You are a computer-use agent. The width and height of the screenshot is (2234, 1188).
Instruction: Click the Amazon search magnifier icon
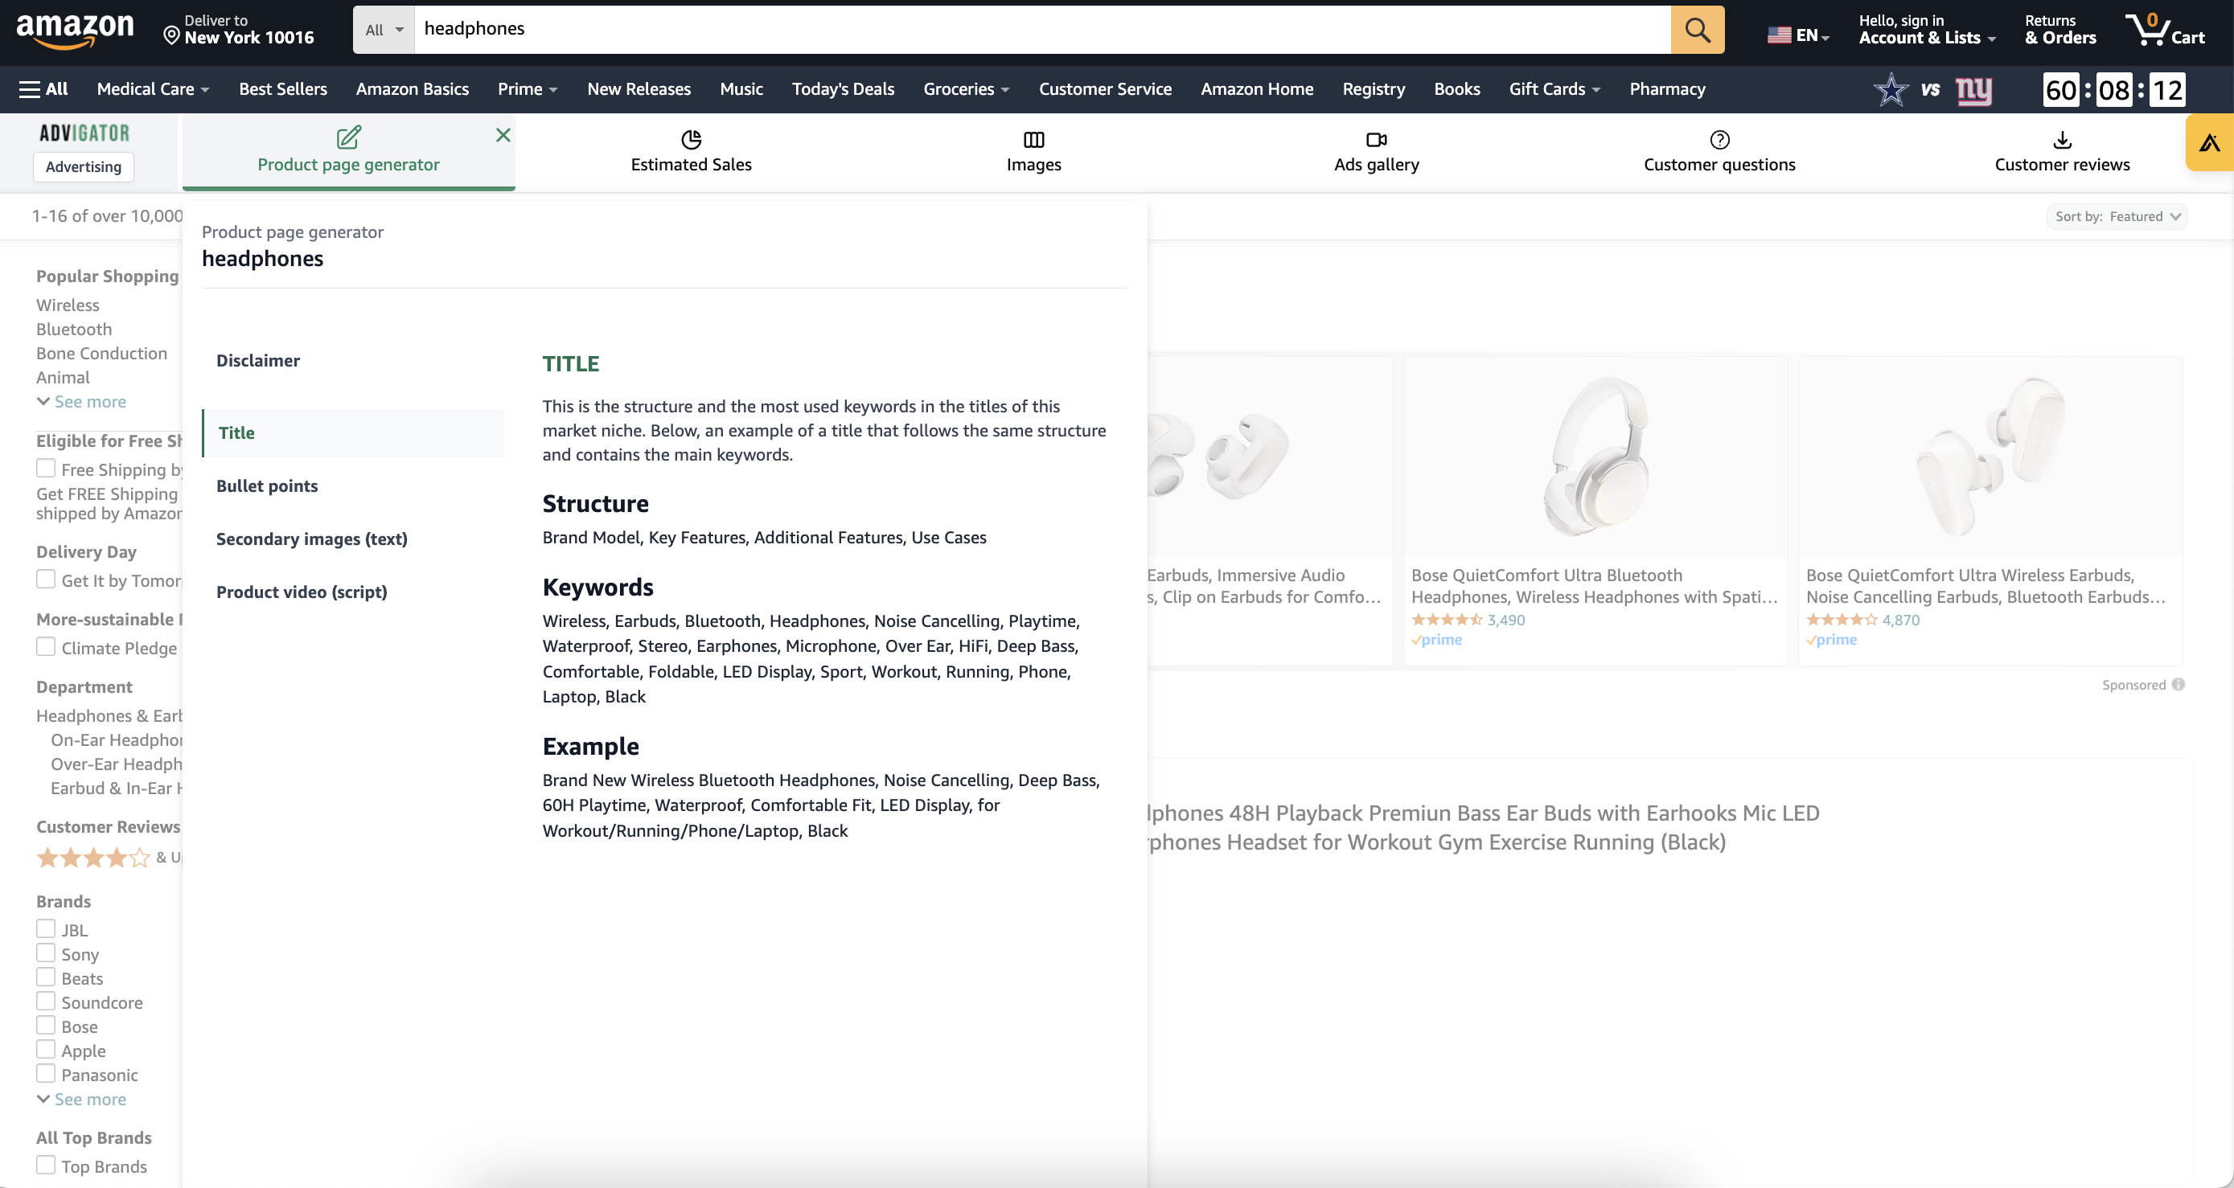tap(1698, 30)
